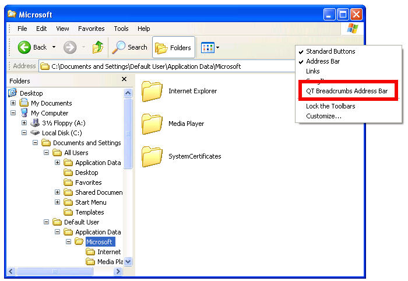Collapse Default User tree node
The width and height of the screenshot is (408, 281).
pos(46,222)
